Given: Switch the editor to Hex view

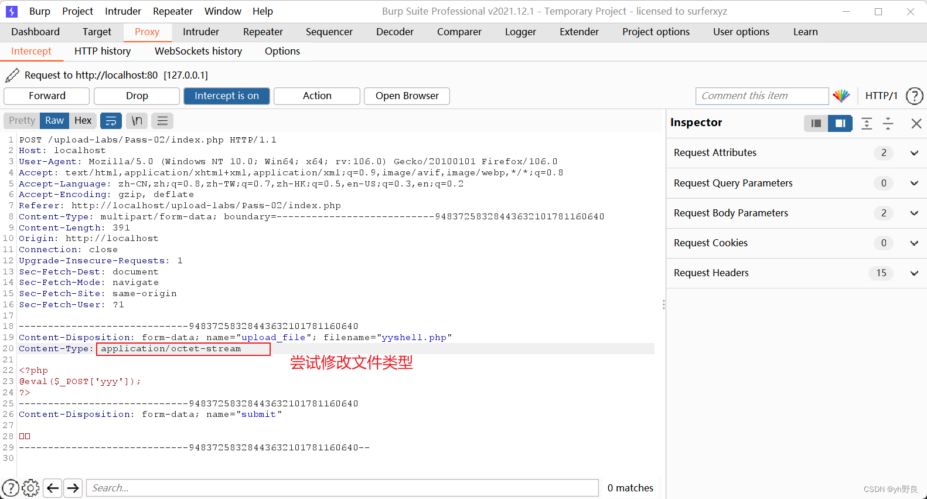Looking at the screenshot, I should [x=83, y=121].
